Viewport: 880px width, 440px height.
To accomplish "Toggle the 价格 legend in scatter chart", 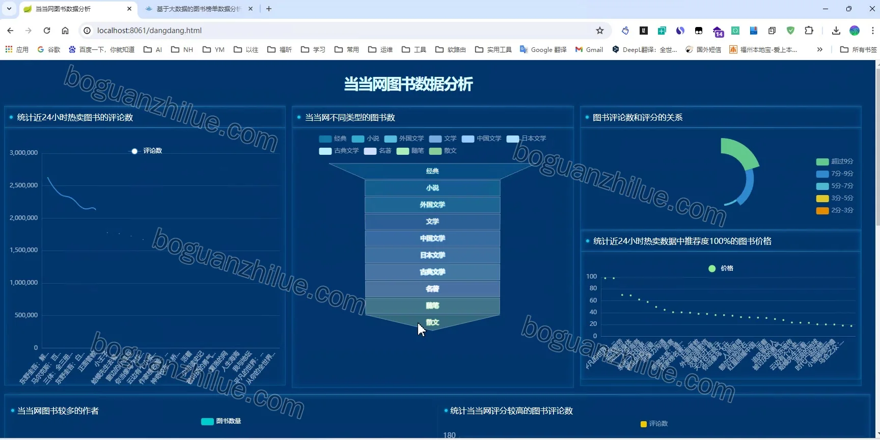I will [x=721, y=268].
